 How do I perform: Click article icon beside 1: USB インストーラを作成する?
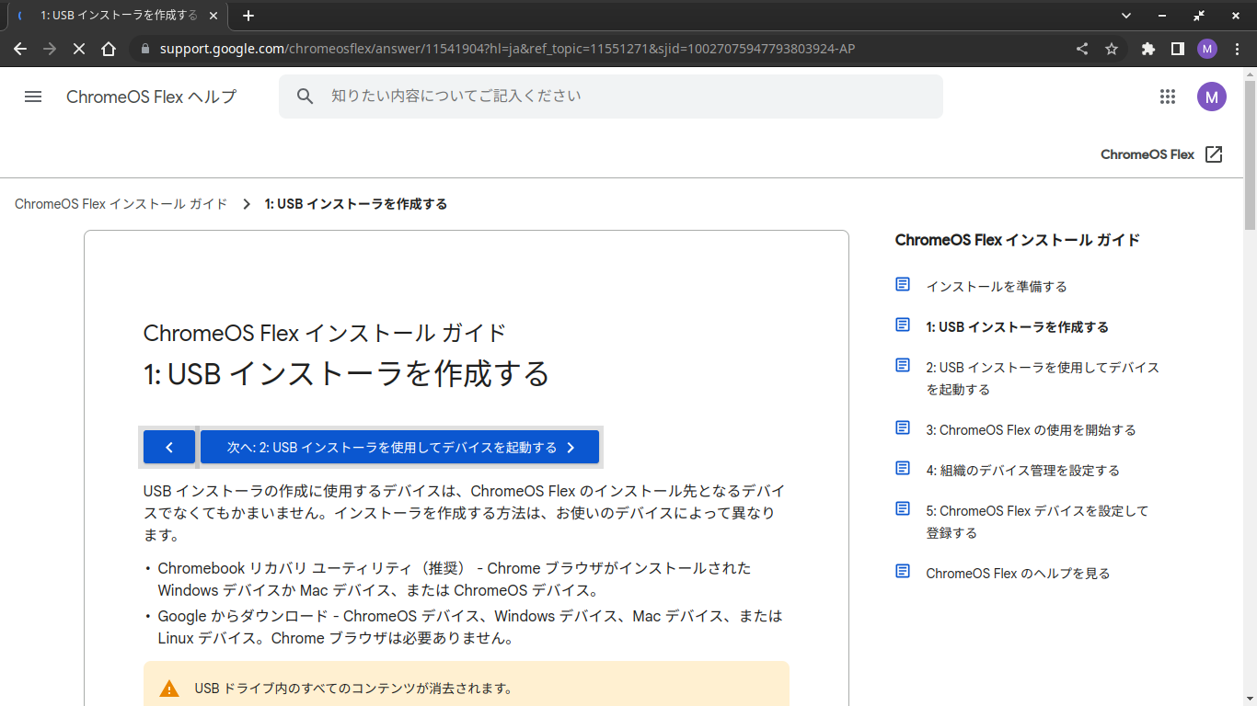[903, 325]
